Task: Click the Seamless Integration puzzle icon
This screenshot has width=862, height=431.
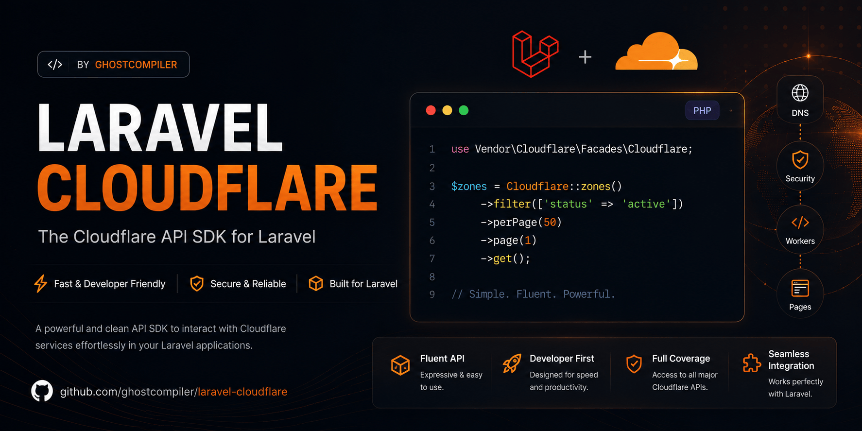Action: pyautogui.click(x=752, y=362)
